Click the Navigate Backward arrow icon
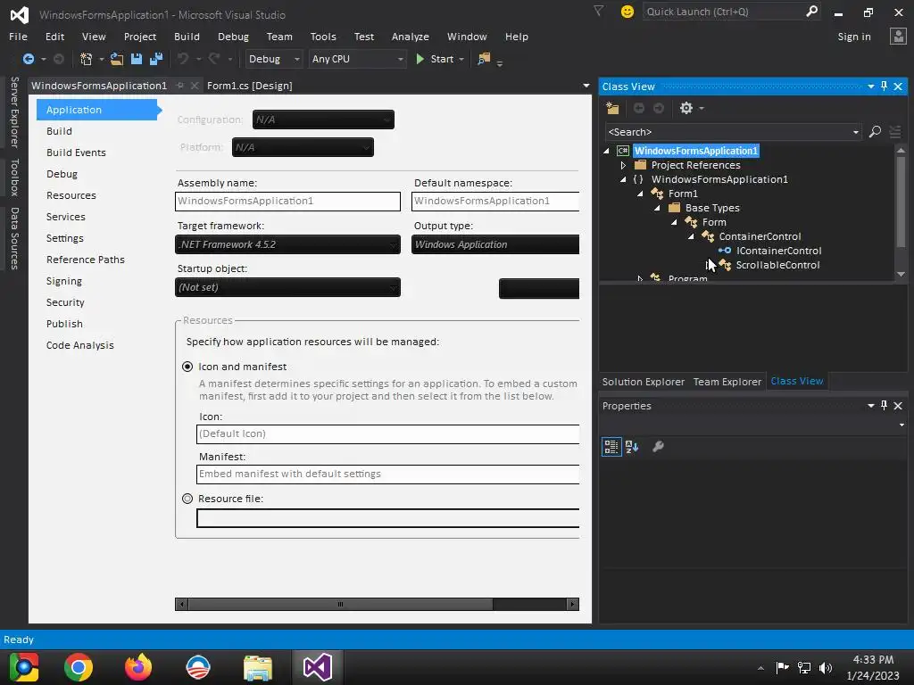The width and height of the screenshot is (914, 685). pos(28,59)
